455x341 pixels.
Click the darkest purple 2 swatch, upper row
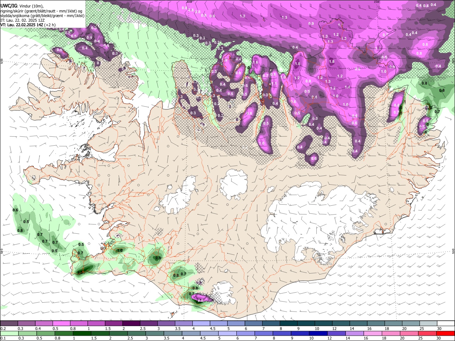click(x=131, y=323)
